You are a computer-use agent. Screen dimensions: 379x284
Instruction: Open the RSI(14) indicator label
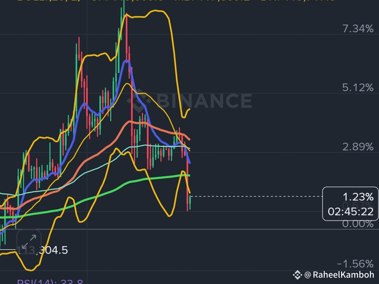[50, 281]
